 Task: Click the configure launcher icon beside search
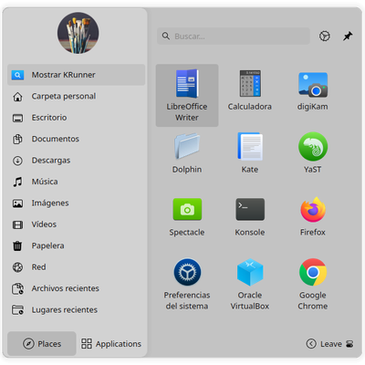tap(325, 36)
